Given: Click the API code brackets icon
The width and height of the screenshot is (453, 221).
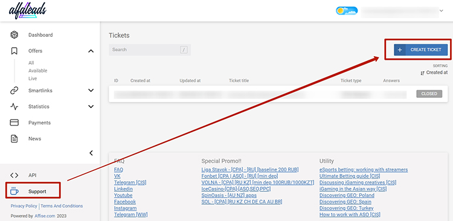Looking at the screenshot, I should [14, 175].
